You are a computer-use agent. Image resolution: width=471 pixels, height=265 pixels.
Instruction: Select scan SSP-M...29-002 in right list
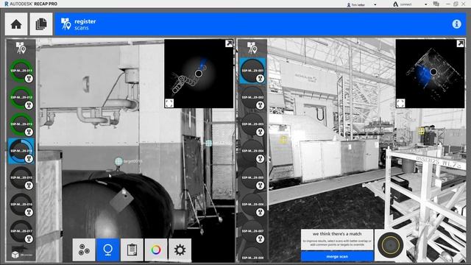pyautogui.click(x=252, y=98)
